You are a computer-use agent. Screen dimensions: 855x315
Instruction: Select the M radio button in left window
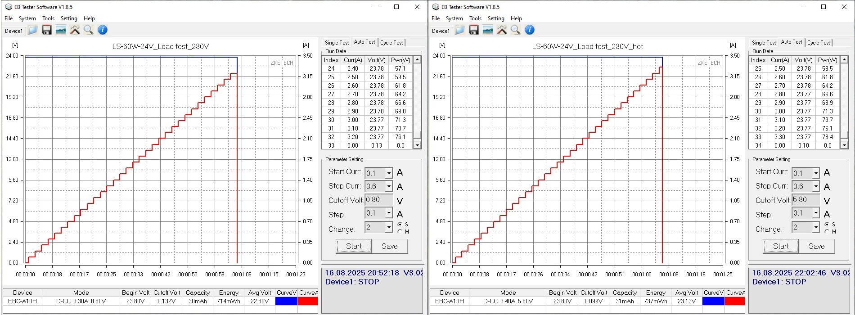point(400,232)
